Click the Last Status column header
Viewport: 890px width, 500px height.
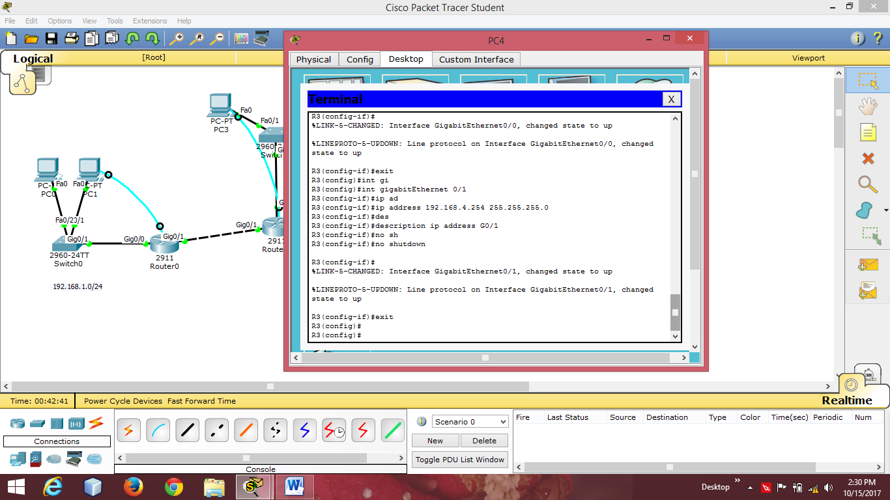pyautogui.click(x=567, y=417)
